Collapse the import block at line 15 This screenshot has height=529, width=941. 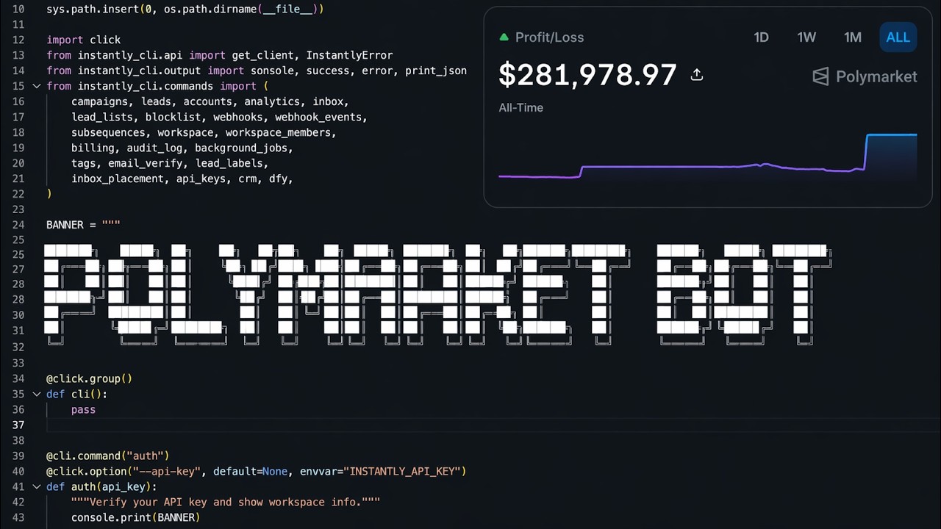(x=36, y=86)
